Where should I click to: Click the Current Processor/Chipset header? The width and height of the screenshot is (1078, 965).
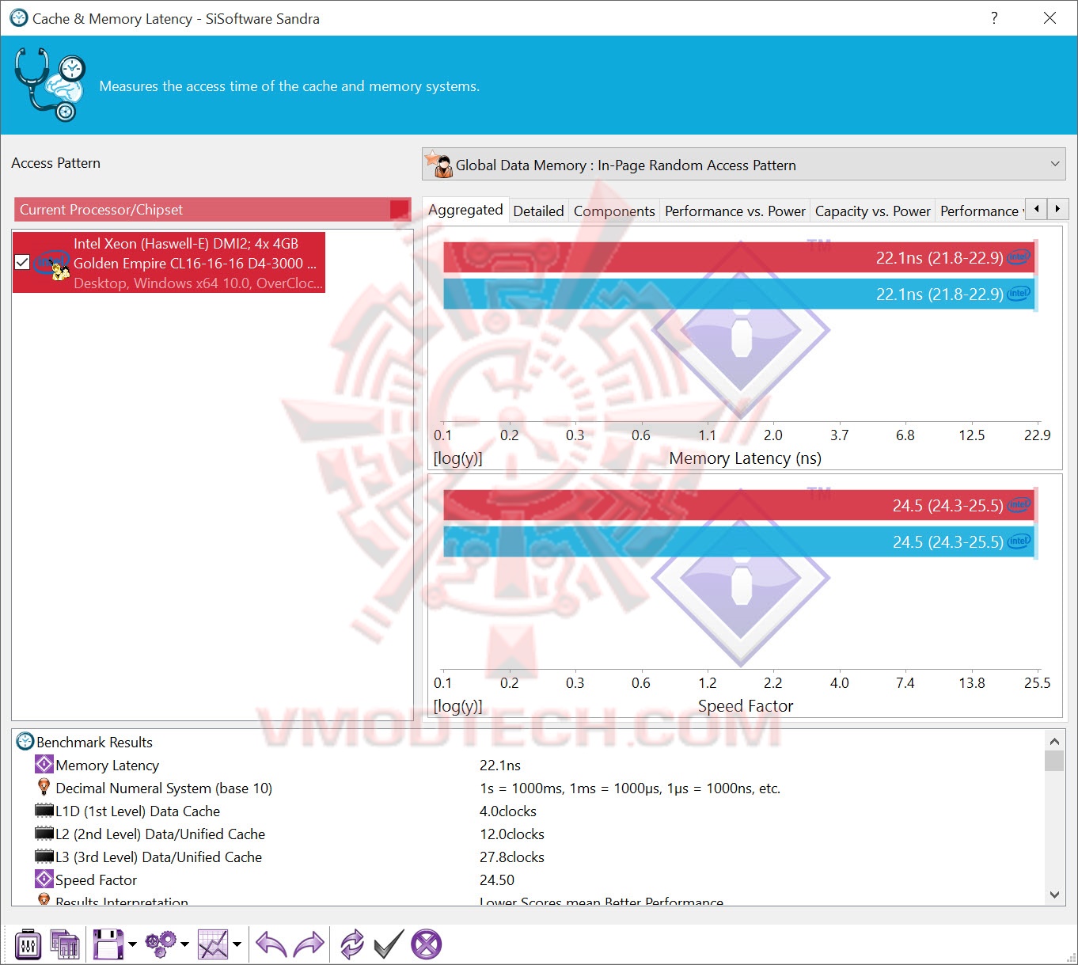click(212, 210)
